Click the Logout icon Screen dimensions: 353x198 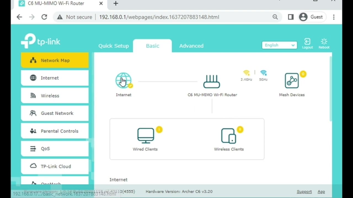pyautogui.click(x=307, y=43)
